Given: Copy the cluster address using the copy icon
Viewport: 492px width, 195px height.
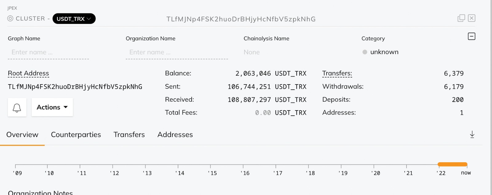Looking at the screenshot, I should (x=461, y=18).
